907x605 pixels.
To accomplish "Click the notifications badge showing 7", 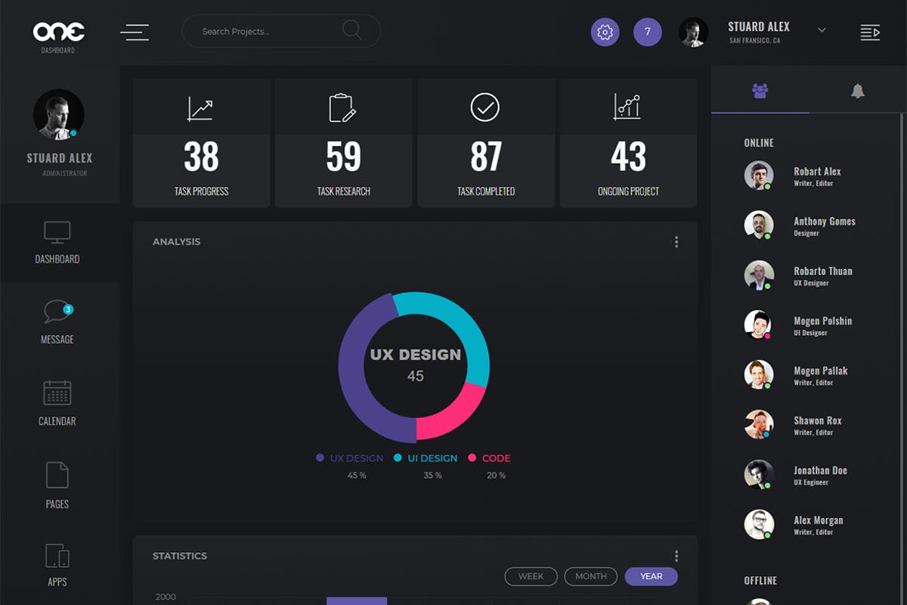I will tap(647, 33).
